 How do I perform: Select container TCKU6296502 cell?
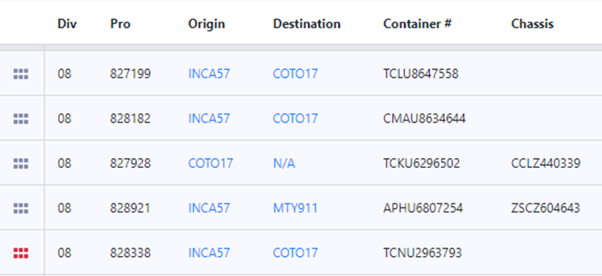421,163
